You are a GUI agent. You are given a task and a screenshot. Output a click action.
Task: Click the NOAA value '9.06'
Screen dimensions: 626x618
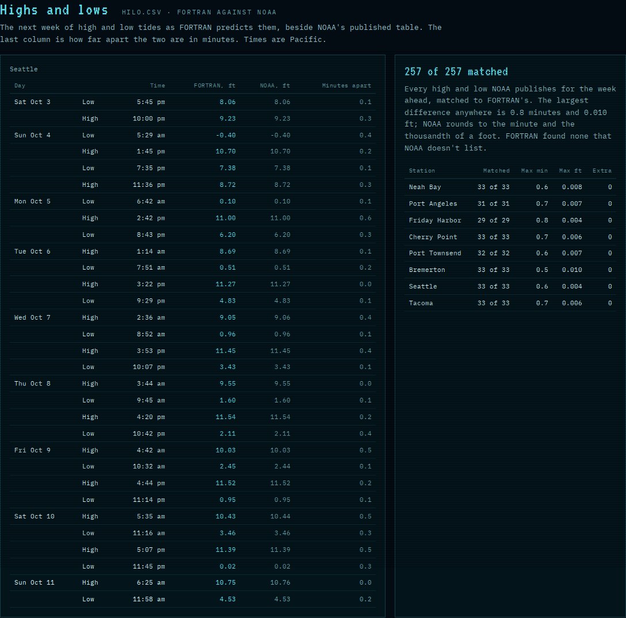coord(283,317)
